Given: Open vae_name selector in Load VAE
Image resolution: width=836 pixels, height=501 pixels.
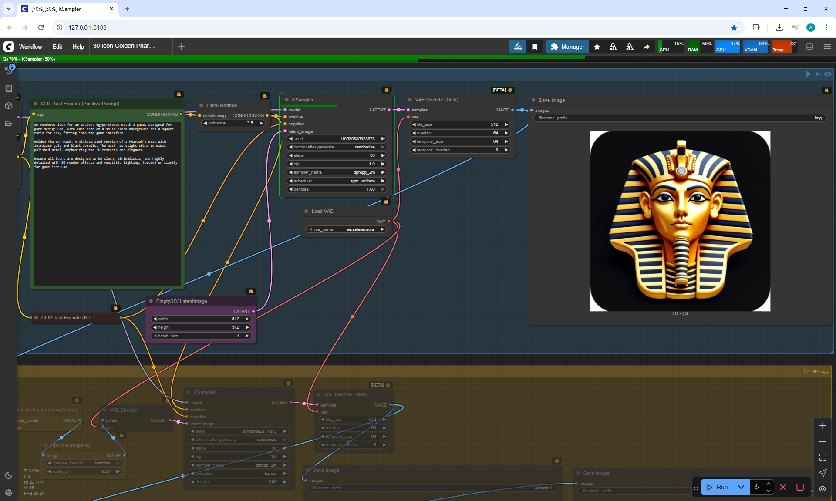Looking at the screenshot, I should tap(347, 229).
